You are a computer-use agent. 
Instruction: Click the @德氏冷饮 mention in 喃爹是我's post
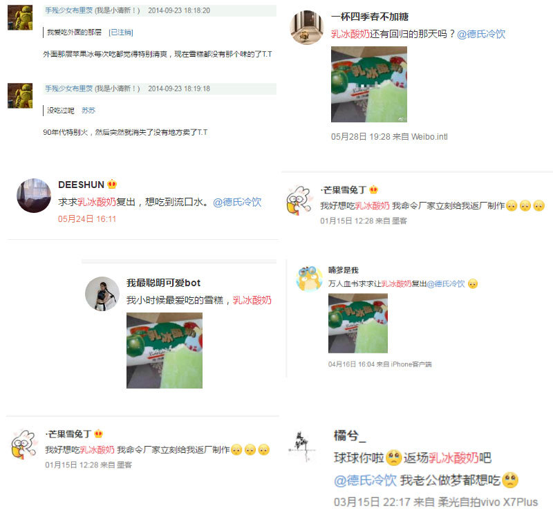(x=446, y=283)
